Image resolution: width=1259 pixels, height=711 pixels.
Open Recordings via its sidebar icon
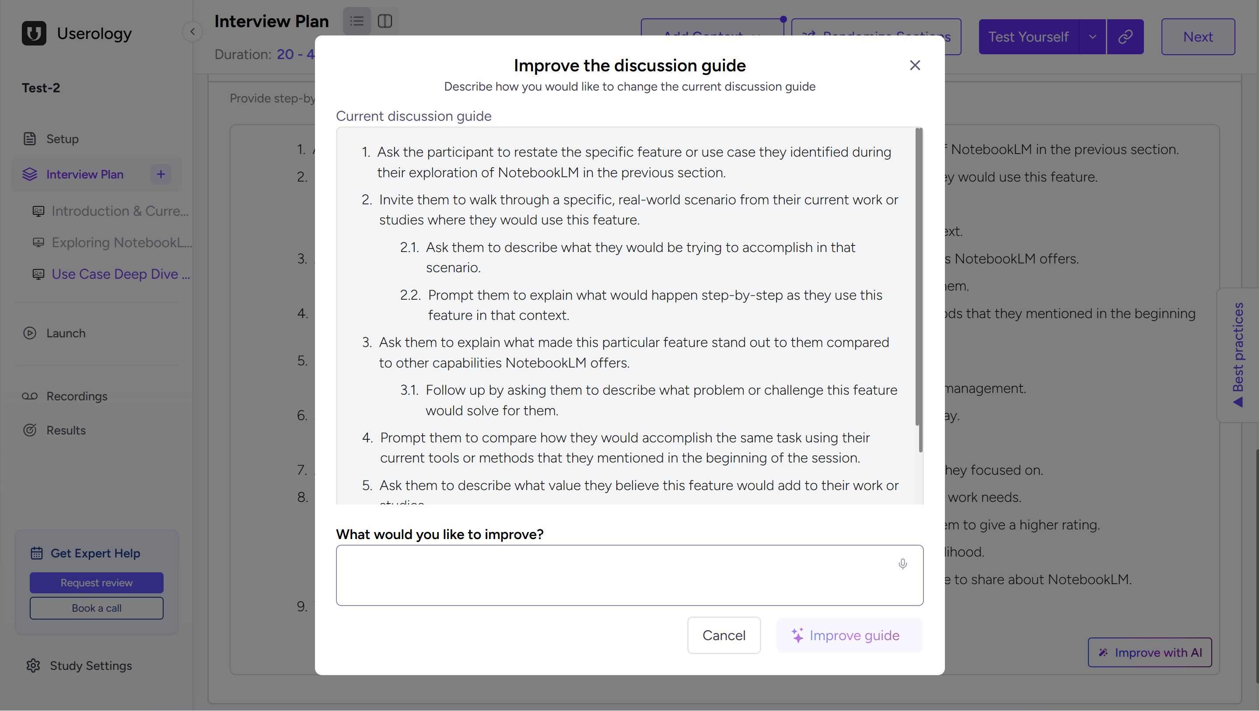[x=30, y=396]
